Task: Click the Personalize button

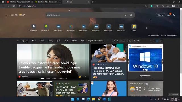Action: coord(119,41)
